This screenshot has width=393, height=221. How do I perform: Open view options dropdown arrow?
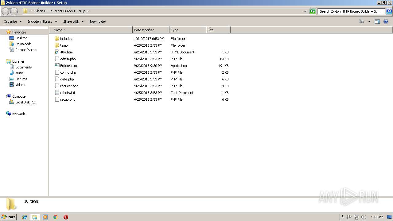(369, 21)
